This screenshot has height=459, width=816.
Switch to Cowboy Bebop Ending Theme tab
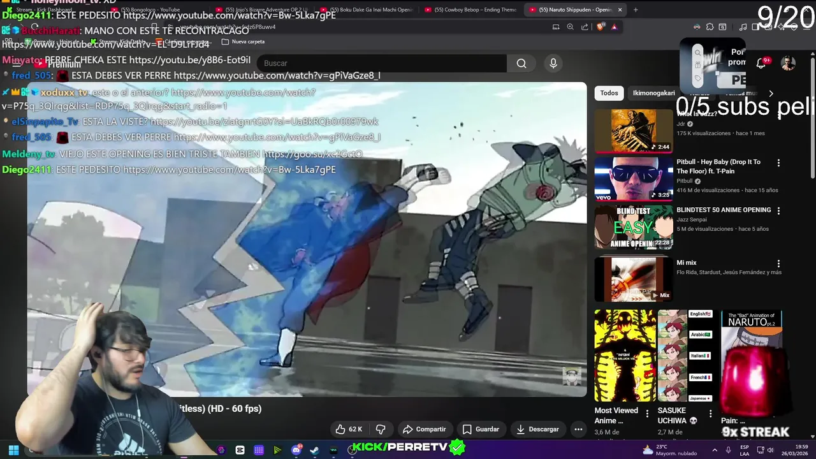pos(470,10)
